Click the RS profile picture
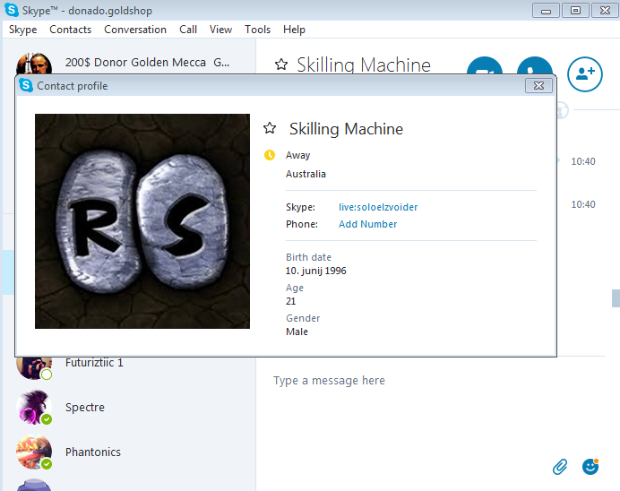 (x=142, y=221)
